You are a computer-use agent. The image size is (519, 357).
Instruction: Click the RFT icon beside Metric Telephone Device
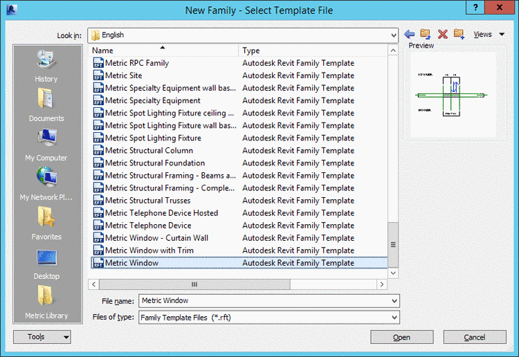[98, 226]
